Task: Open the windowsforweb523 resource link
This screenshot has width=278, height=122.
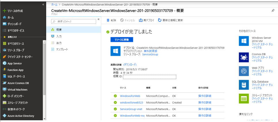Action: 132,102
